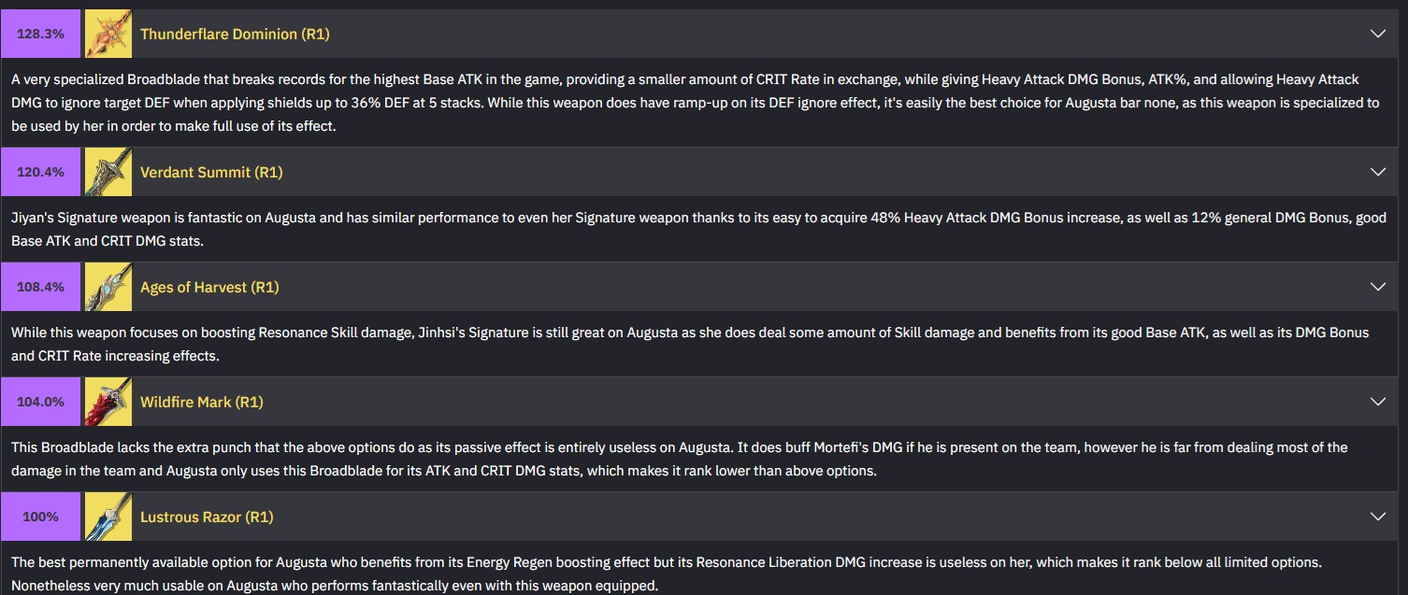Select the Lustrous Razor (R1) title
This screenshot has width=1408, height=595.
click(207, 517)
